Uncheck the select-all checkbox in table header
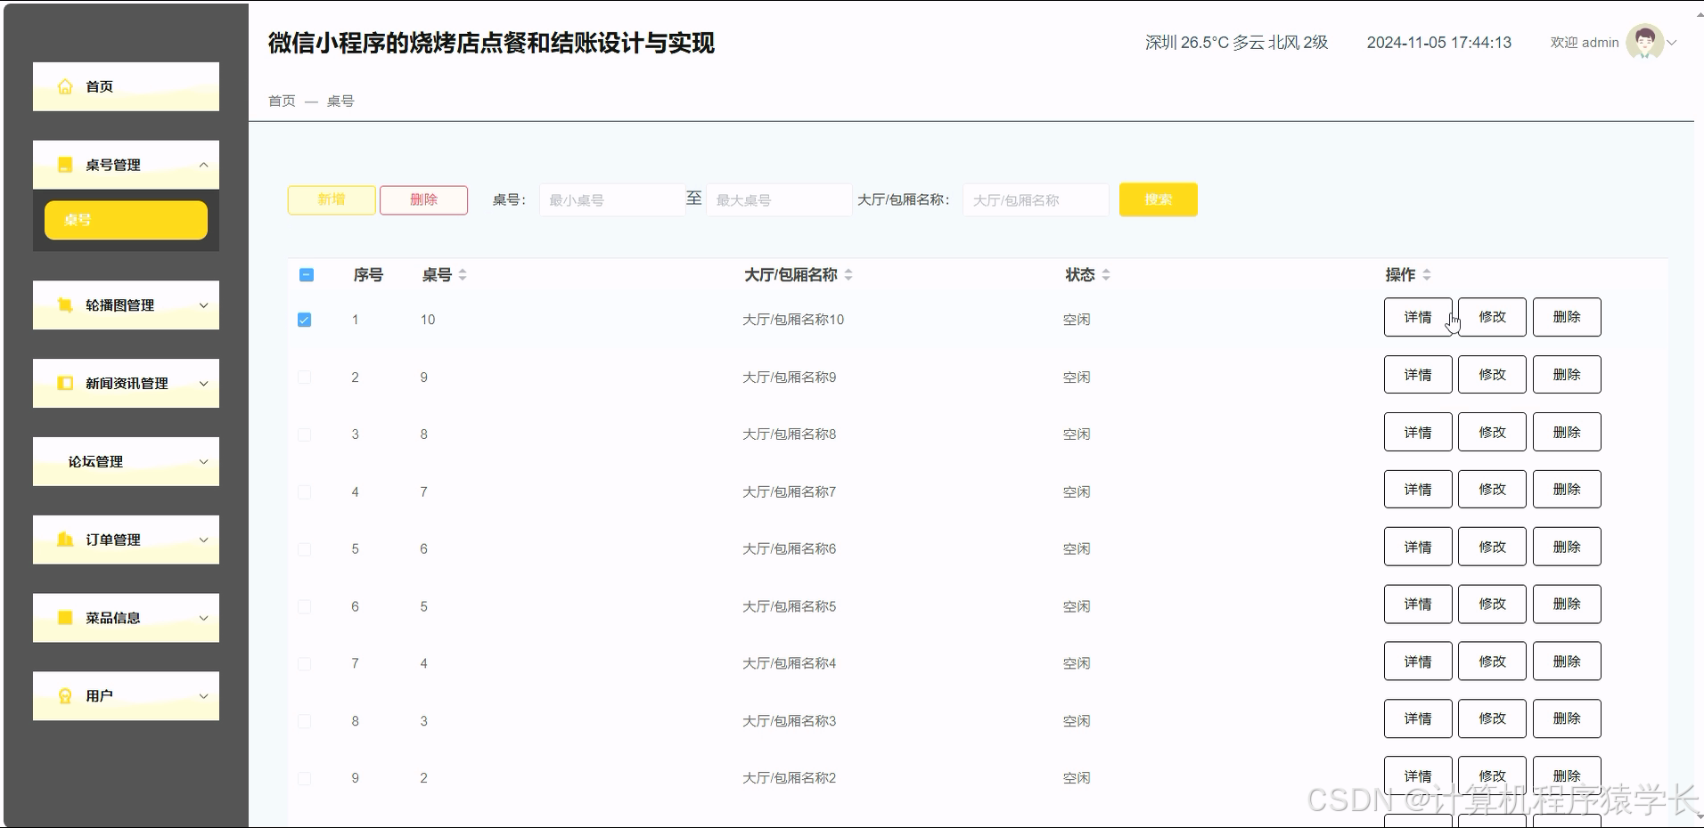Viewport: 1704px width, 828px height. [x=306, y=275]
